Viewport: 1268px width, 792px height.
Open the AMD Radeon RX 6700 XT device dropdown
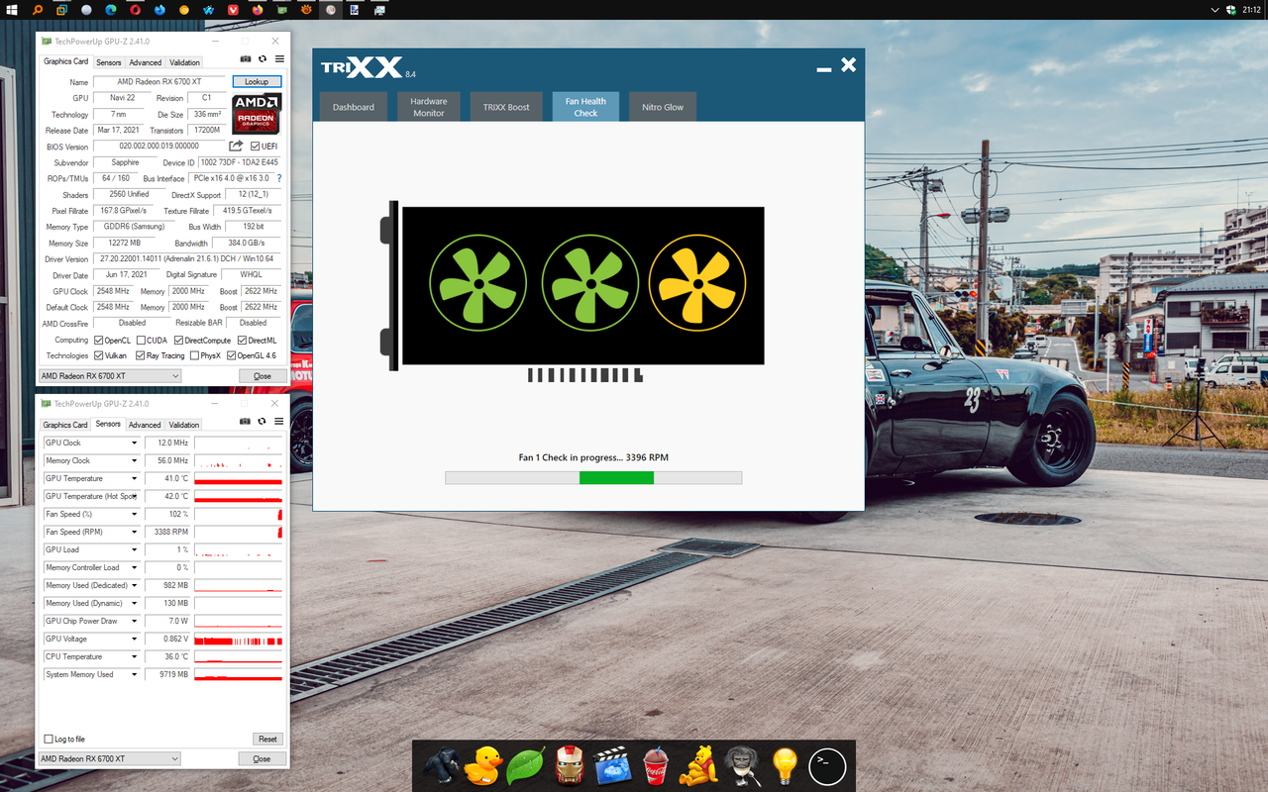click(108, 375)
